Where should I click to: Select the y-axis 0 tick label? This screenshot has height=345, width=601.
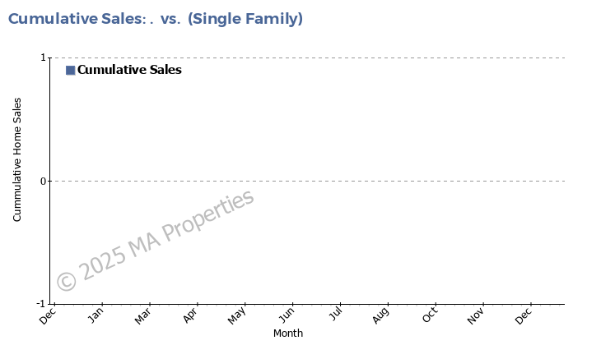pyautogui.click(x=42, y=181)
